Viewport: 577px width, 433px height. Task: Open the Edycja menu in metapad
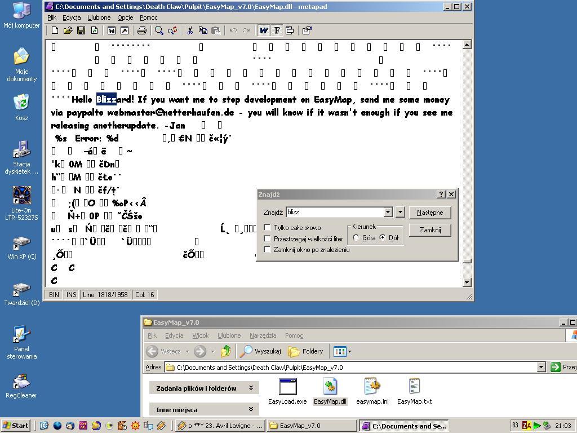pyautogui.click(x=72, y=17)
